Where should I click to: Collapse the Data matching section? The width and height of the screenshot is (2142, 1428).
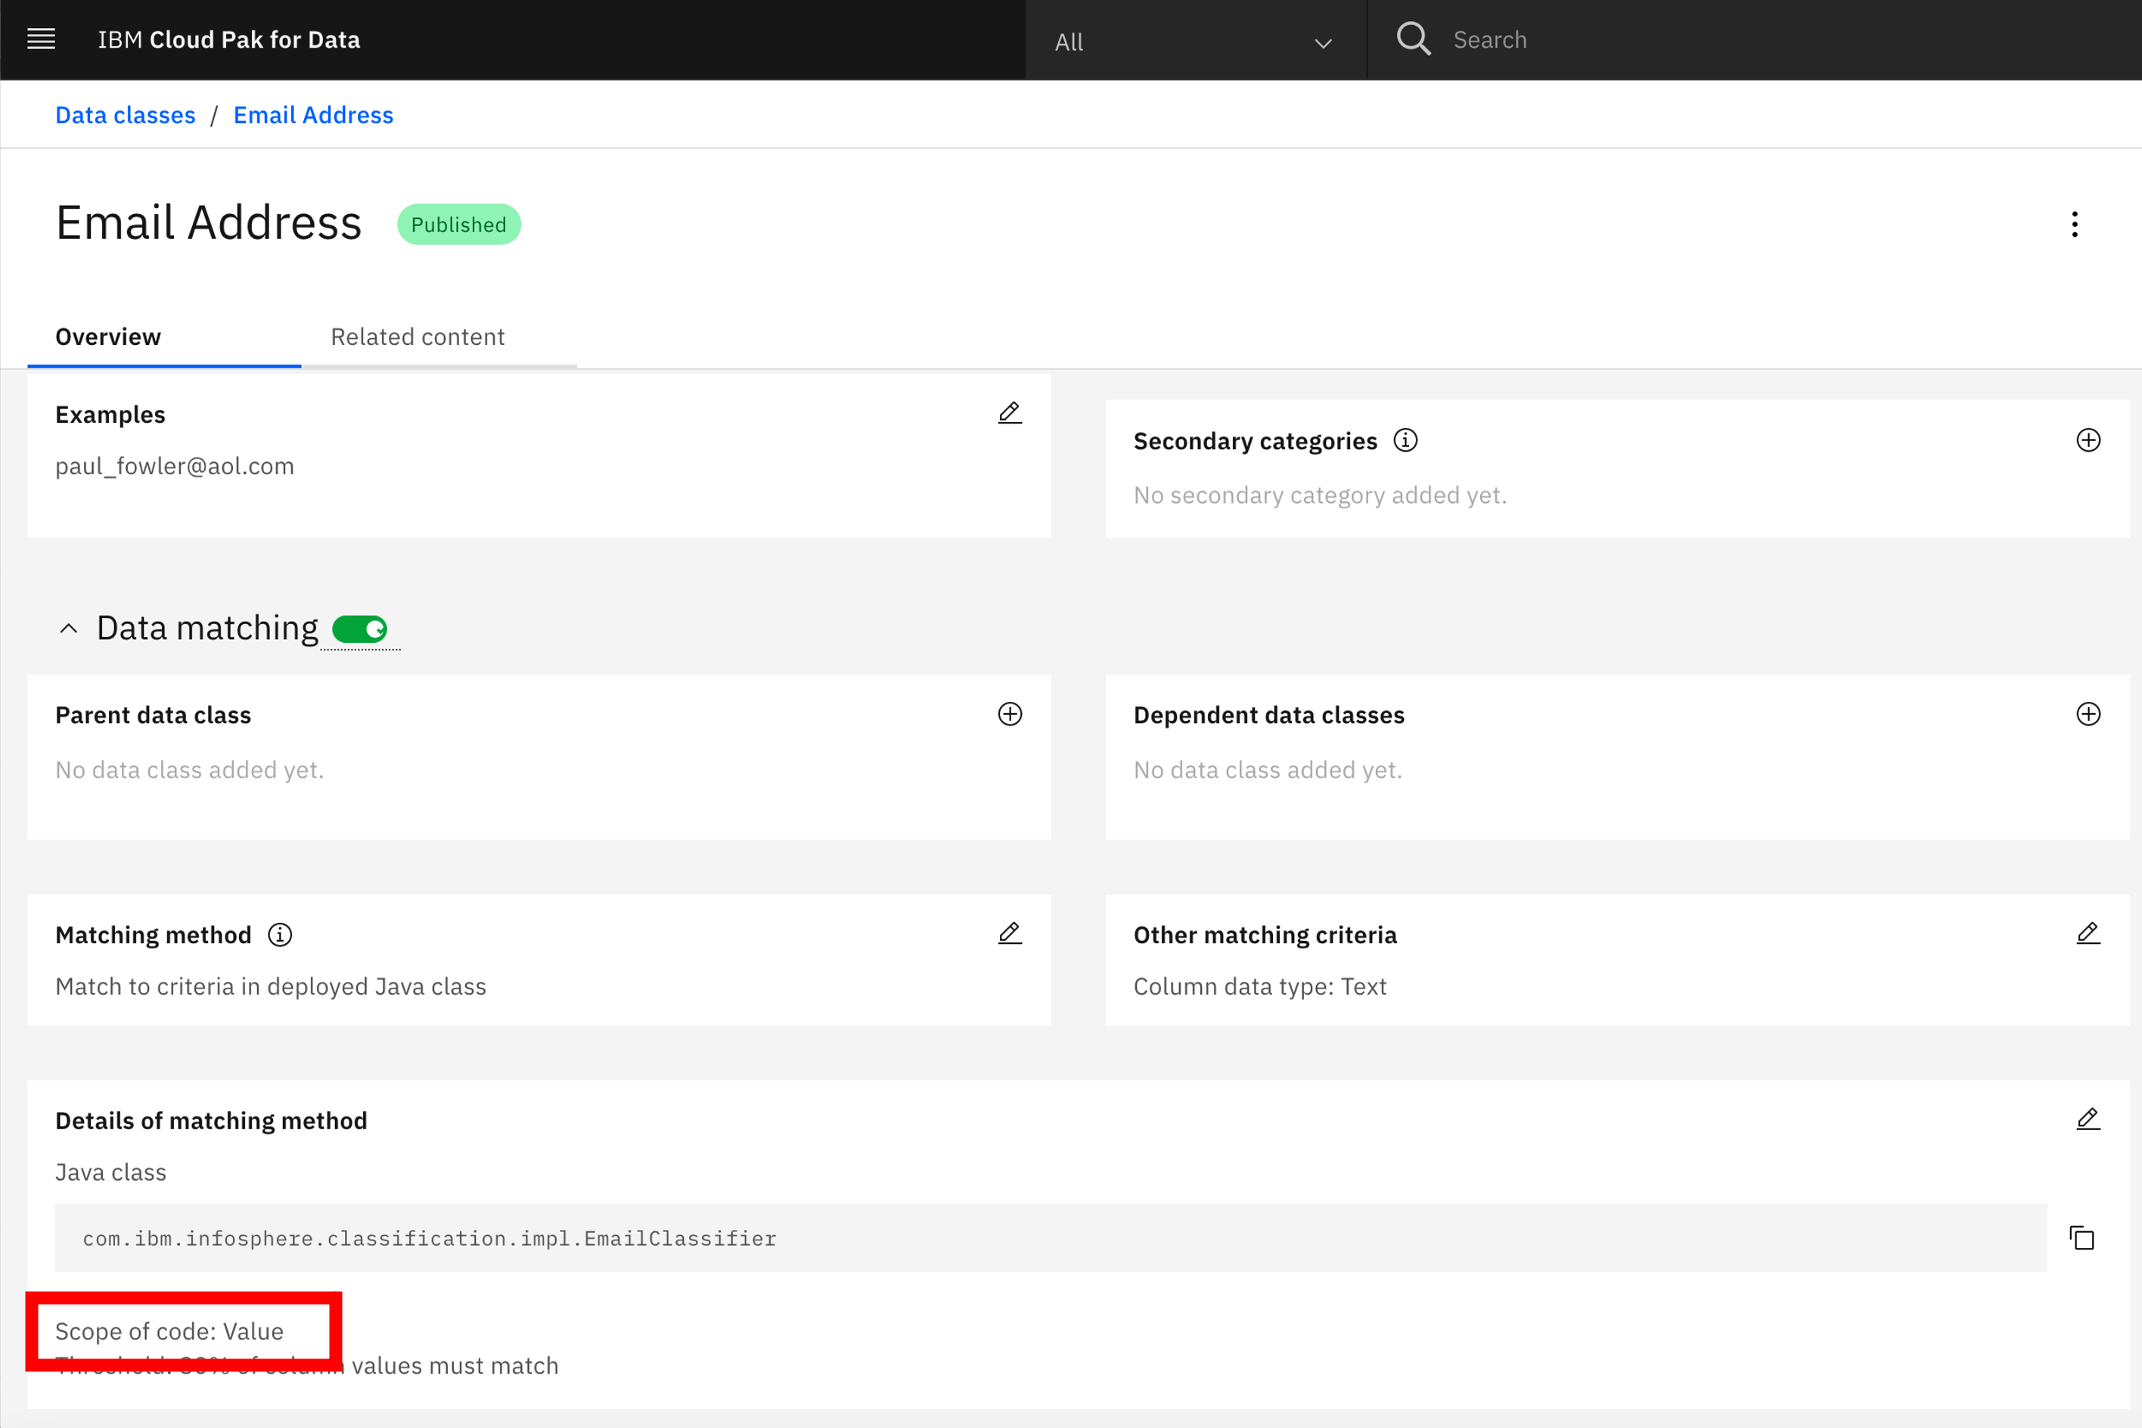tap(68, 629)
